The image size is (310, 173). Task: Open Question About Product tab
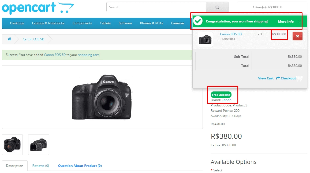point(80,166)
